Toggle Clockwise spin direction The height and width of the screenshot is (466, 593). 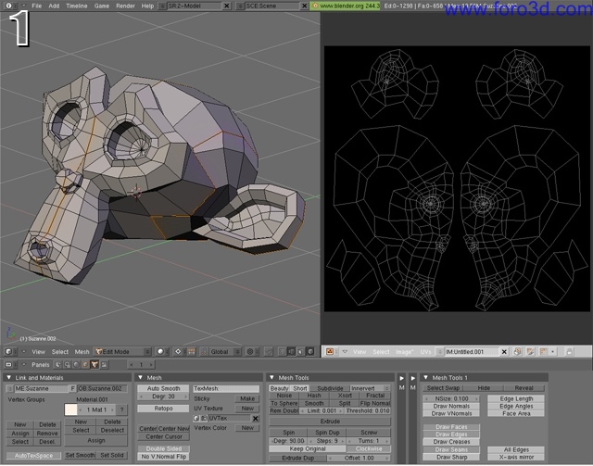[369, 448]
